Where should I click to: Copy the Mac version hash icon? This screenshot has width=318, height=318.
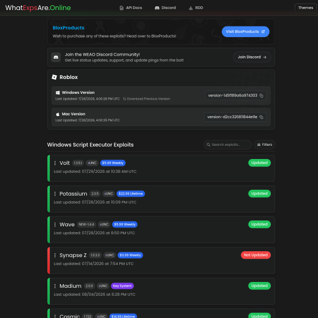click(x=261, y=117)
